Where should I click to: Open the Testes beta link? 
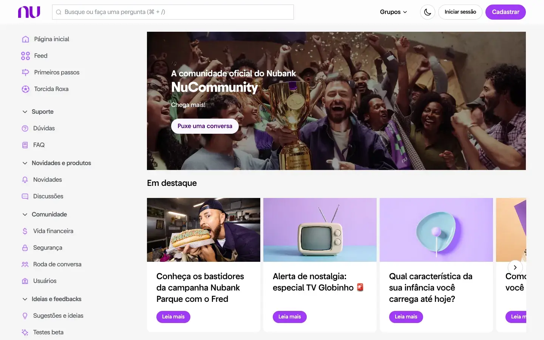(48, 332)
